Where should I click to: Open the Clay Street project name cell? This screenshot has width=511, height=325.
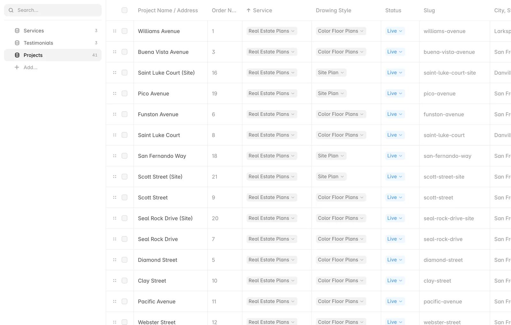tap(171, 281)
